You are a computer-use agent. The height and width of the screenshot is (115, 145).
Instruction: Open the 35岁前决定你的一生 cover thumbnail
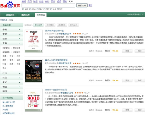pyautogui.click(x=34, y=41)
